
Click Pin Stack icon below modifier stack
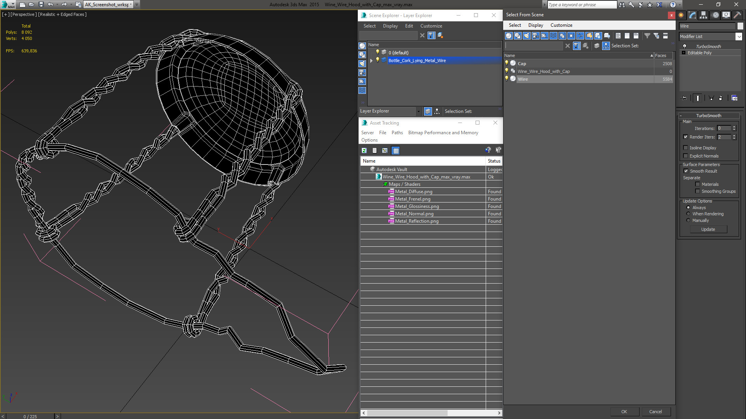pyautogui.click(x=684, y=98)
